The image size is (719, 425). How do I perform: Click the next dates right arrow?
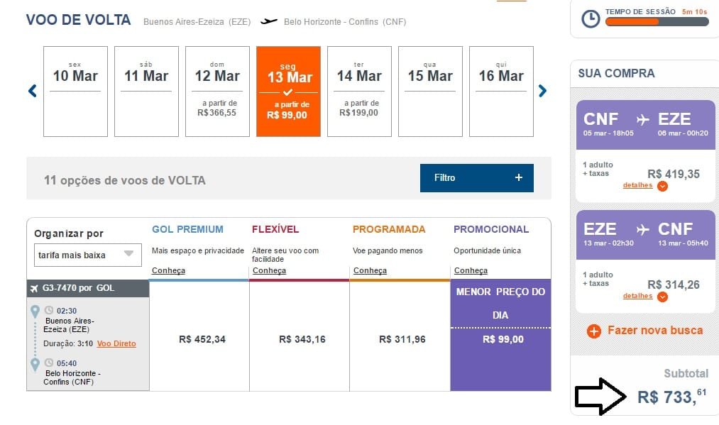542,91
